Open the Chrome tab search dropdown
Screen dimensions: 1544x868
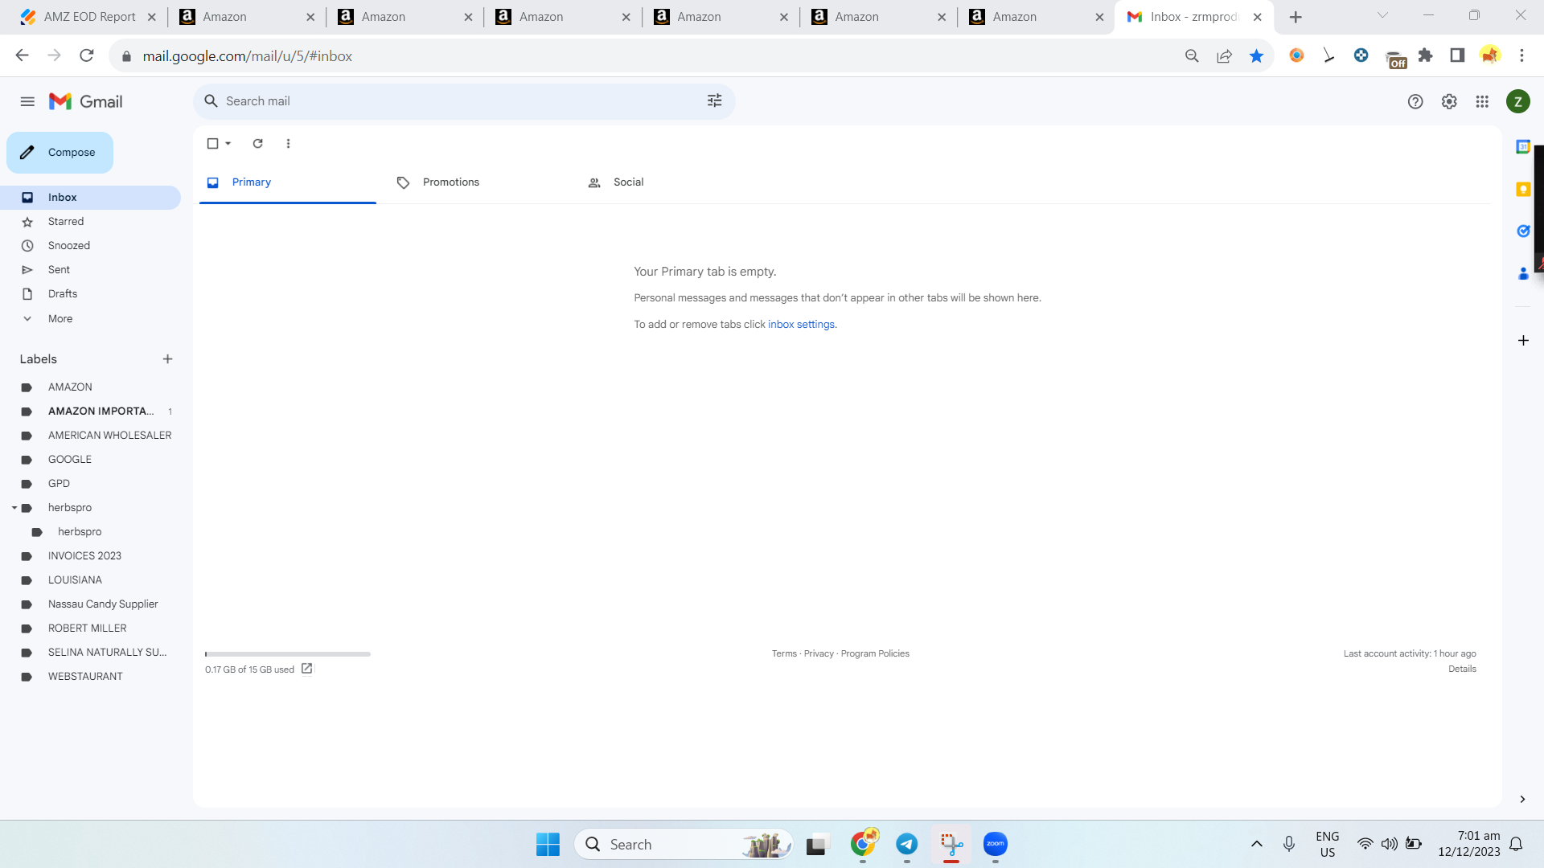[x=1382, y=16]
